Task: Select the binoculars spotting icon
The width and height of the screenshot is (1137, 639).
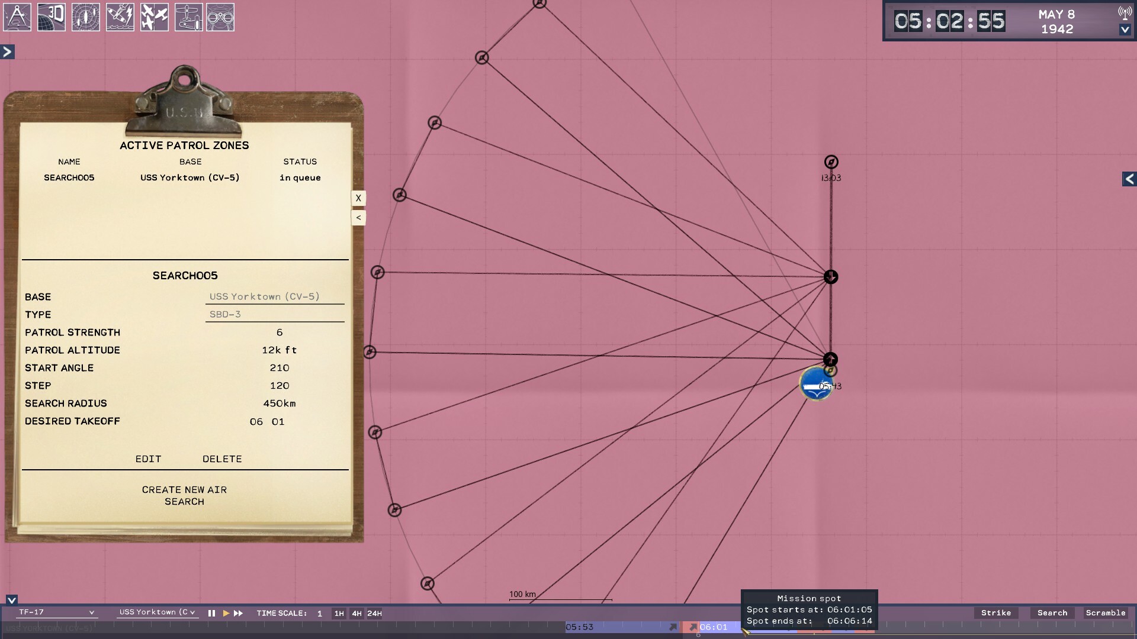Action: pyautogui.click(x=223, y=17)
